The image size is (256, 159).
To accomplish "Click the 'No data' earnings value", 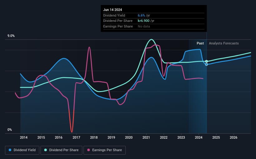I will point(144,26).
